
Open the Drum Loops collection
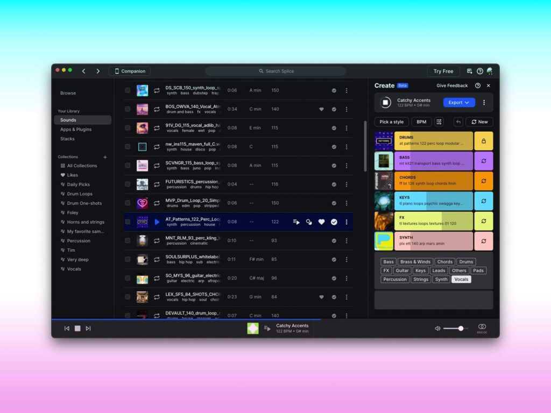[x=80, y=194]
